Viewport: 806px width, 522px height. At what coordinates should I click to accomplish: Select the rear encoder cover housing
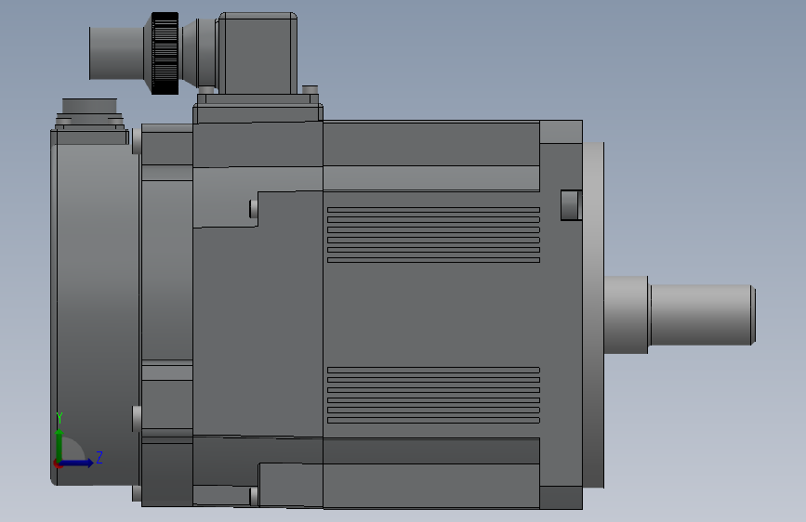coord(95,307)
